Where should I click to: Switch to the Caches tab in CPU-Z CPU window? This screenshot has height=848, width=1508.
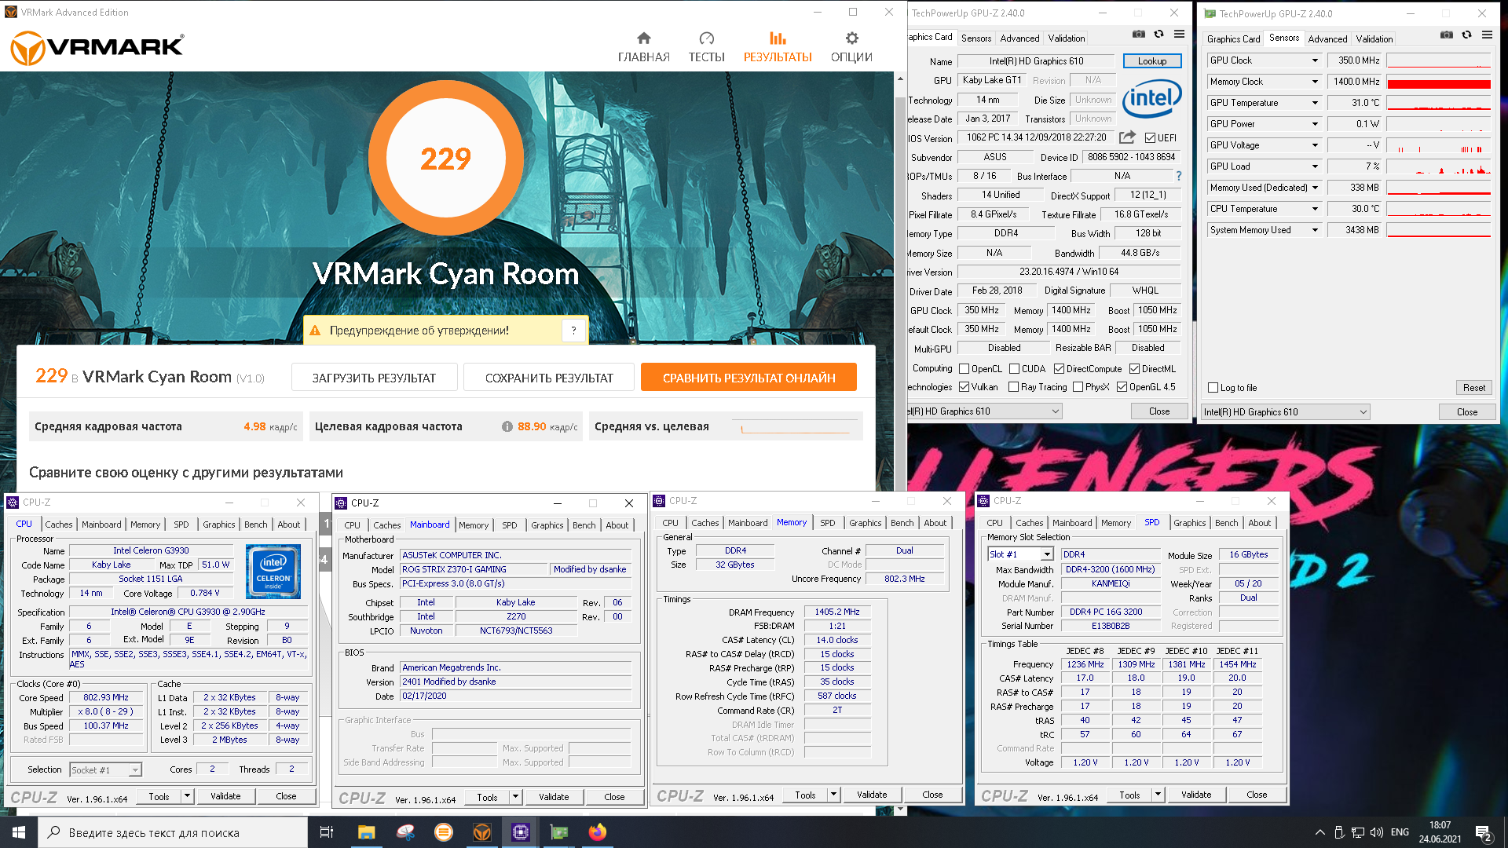coord(58,525)
